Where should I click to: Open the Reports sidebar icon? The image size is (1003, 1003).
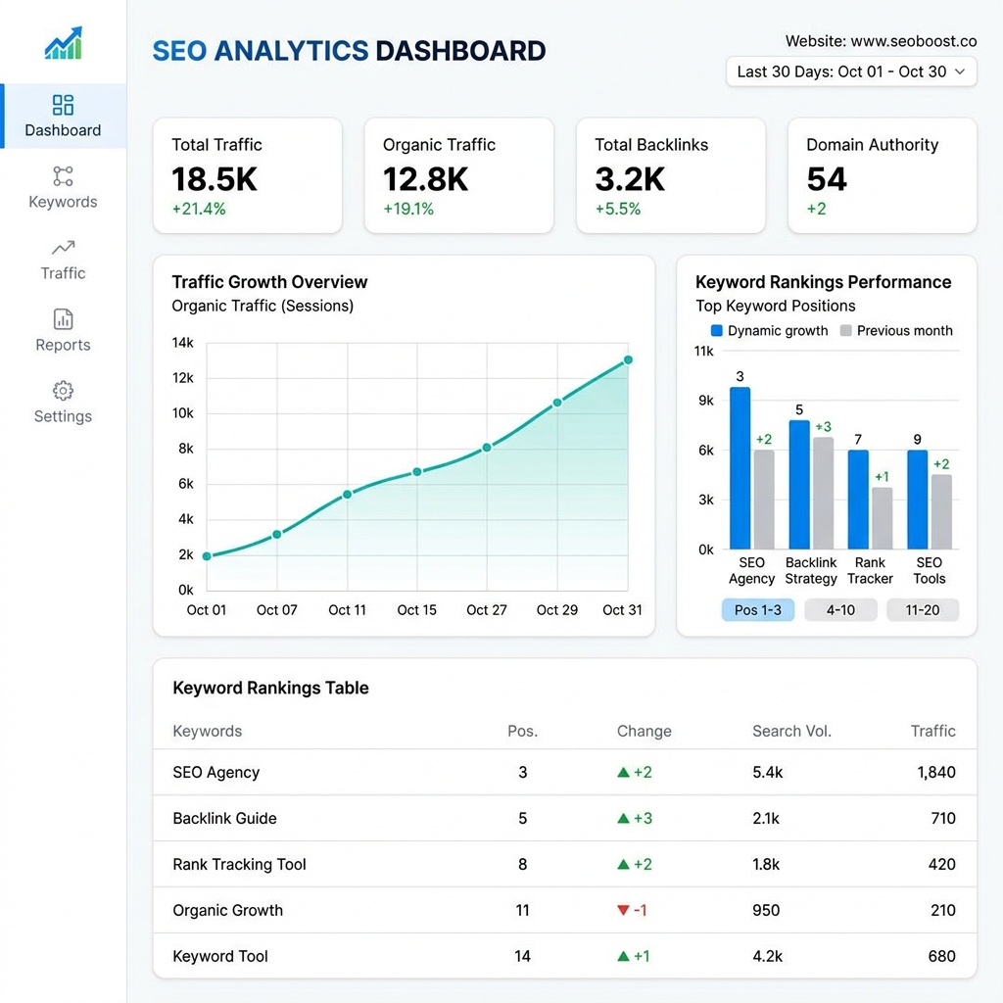point(63,318)
